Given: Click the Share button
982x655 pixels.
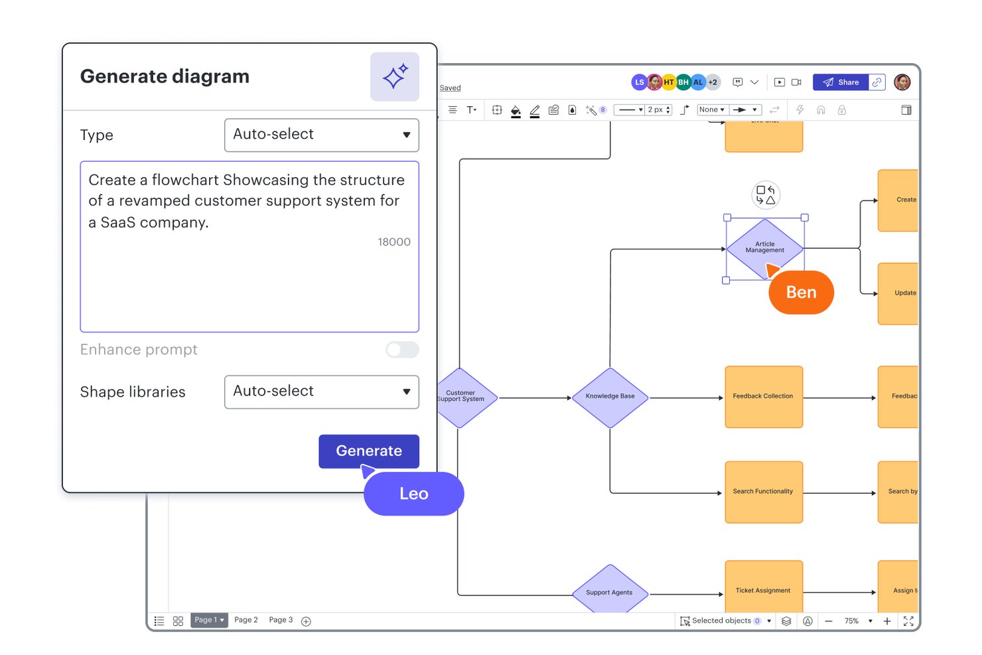Looking at the screenshot, I should pyautogui.click(x=841, y=82).
